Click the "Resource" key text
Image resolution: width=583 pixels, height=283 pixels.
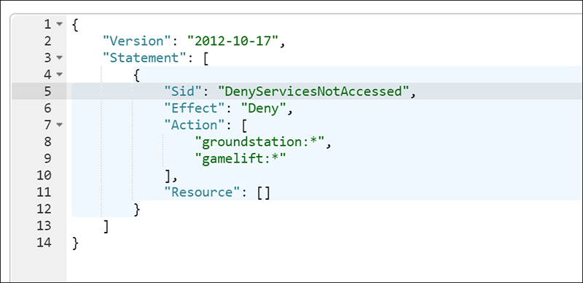(203, 192)
